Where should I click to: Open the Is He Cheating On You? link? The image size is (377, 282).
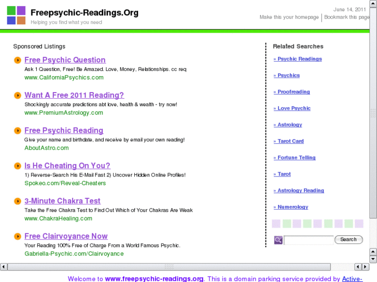pos(67,166)
